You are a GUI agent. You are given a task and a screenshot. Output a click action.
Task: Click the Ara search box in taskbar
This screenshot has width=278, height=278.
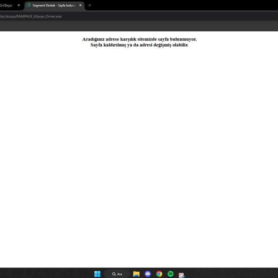(117, 274)
